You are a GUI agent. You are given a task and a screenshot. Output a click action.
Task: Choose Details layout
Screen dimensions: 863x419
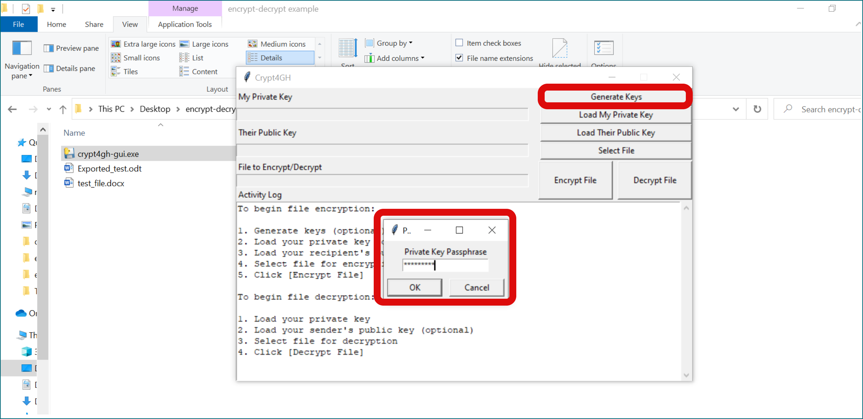(280, 58)
